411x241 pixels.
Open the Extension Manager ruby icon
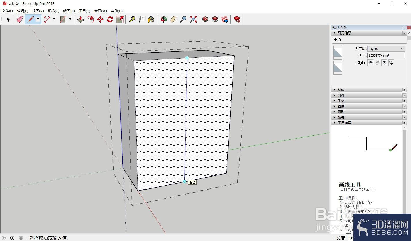click(x=237, y=19)
